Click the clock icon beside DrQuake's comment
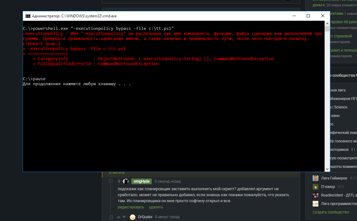Screen dimensions: 357x221 tap(111, 217)
